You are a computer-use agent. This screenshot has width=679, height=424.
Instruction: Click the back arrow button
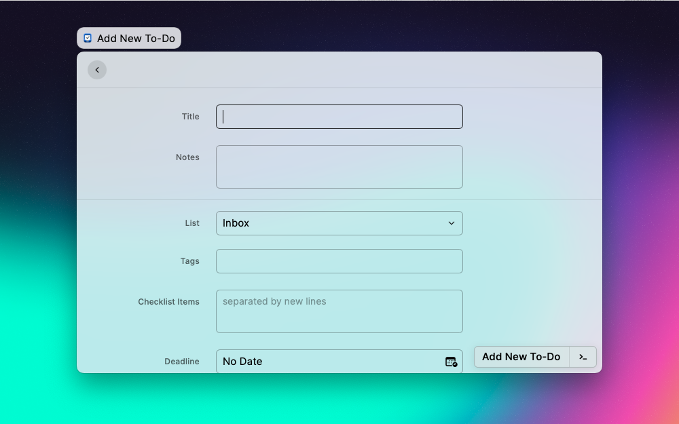[x=97, y=70]
